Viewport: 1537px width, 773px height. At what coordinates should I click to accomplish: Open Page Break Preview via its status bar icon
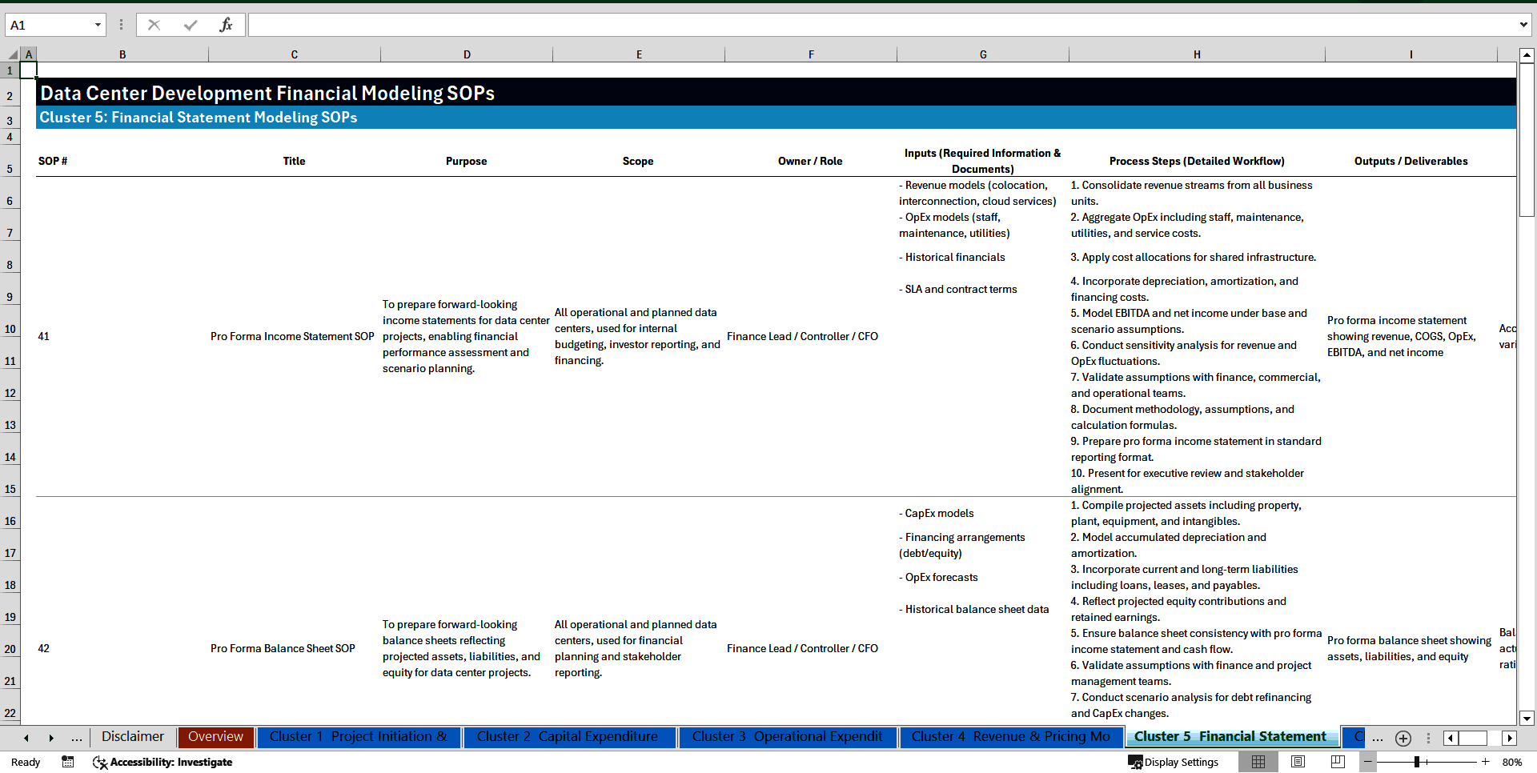coord(1337,762)
